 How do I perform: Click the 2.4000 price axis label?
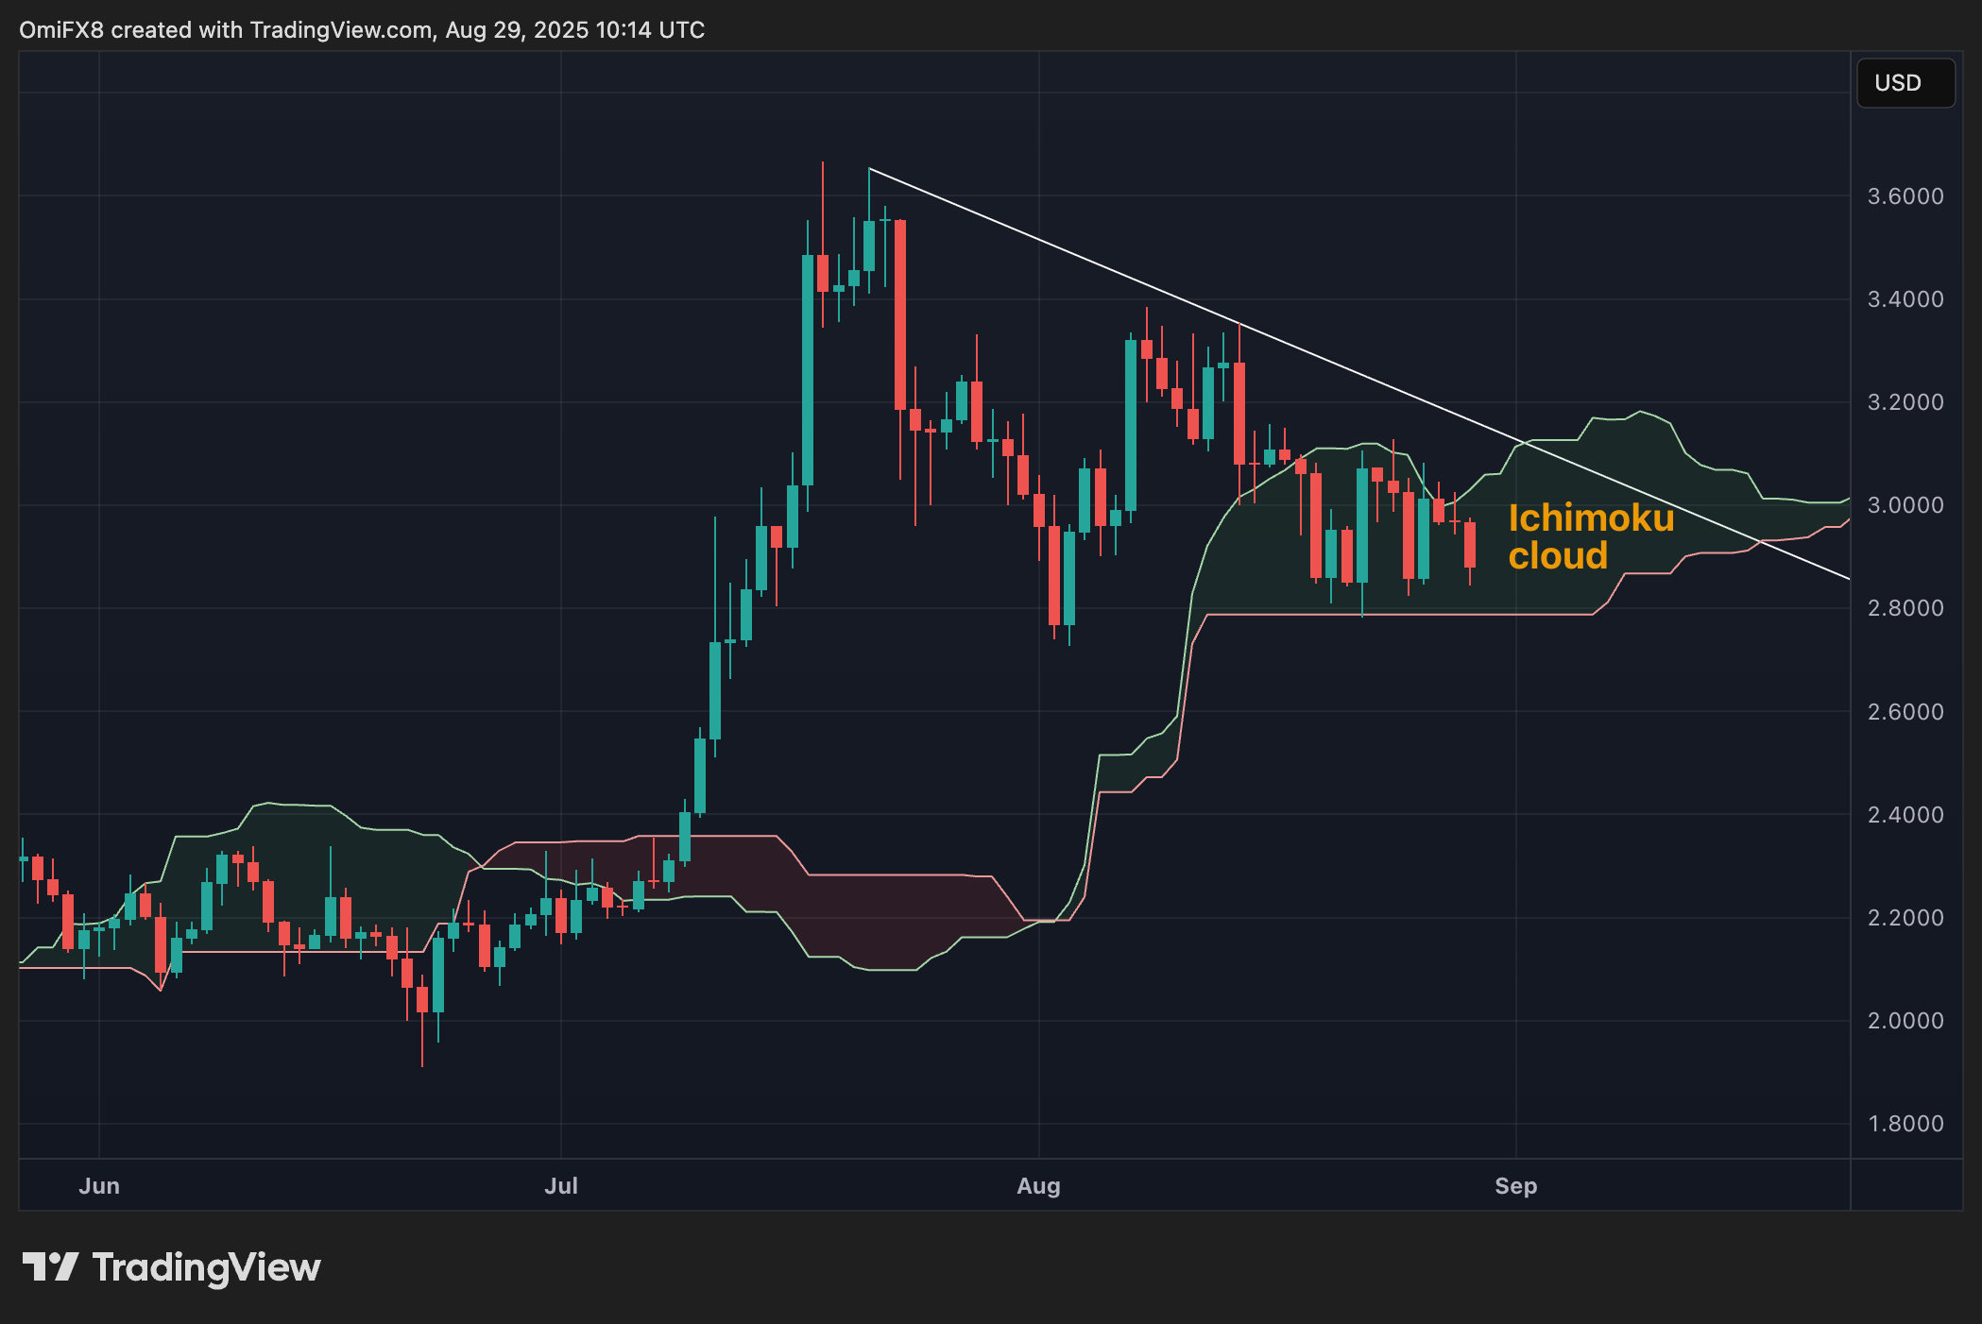click(x=1905, y=815)
